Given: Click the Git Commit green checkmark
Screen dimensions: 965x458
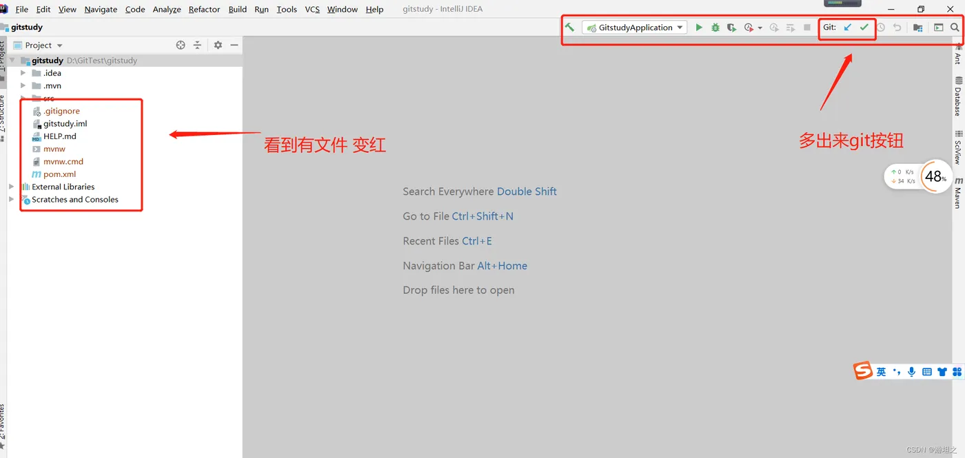Looking at the screenshot, I should pos(864,28).
